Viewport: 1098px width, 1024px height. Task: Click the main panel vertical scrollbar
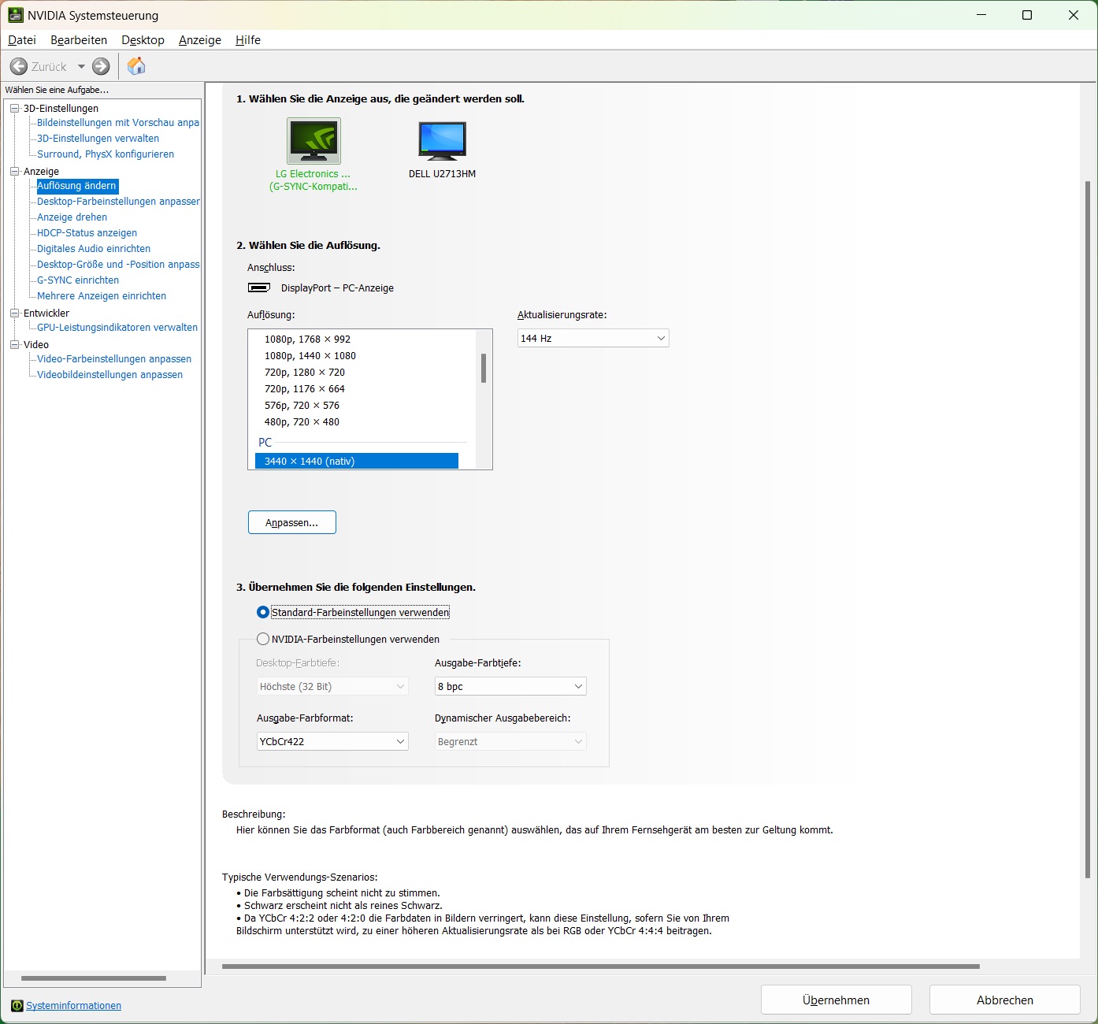coord(1088,529)
